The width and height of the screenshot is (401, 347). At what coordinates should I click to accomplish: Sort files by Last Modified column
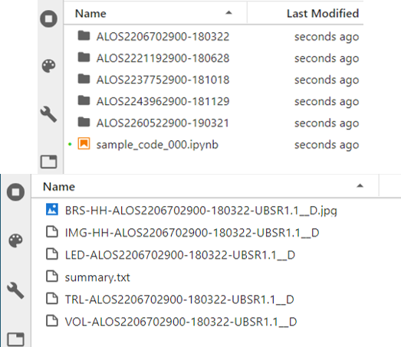point(323,13)
